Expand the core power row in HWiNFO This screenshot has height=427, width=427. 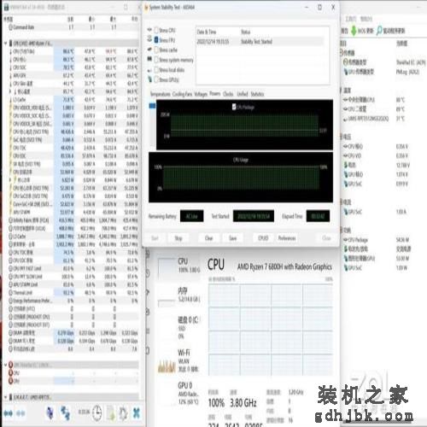click(x=10, y=179)
